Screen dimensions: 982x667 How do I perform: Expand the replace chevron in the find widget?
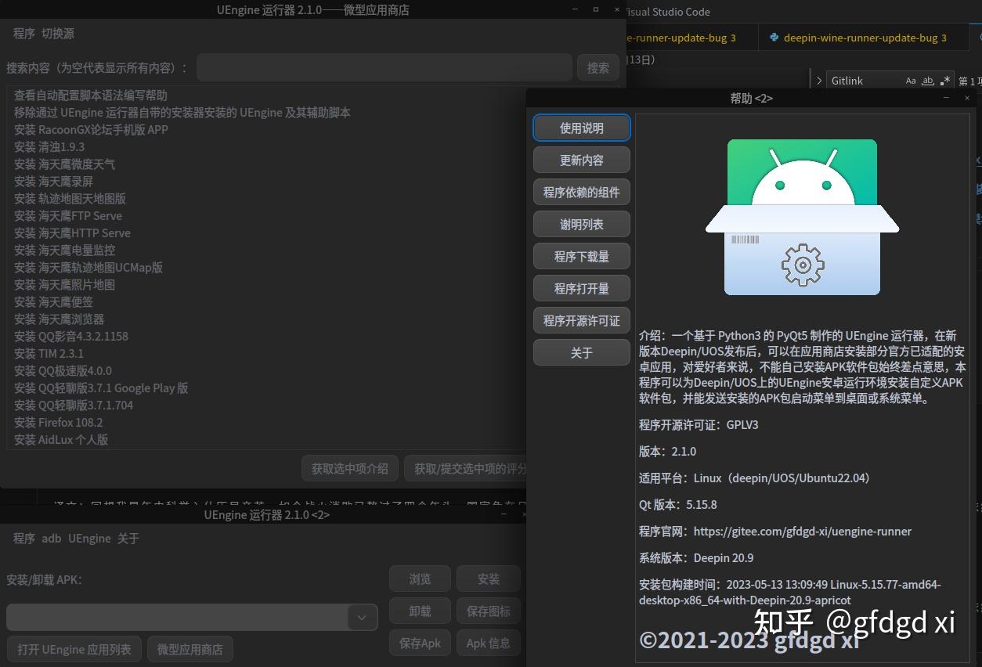pos(819,80)
